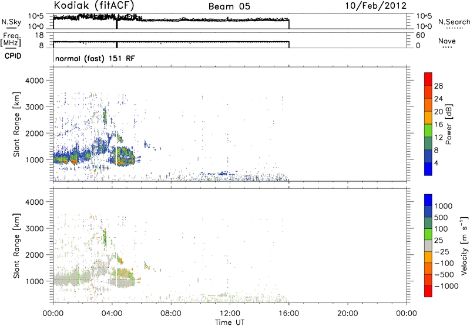This screenshot has height=326, width=470.
Task: Click the date label '10/Feb/2012'
Action: click(376, 6)
